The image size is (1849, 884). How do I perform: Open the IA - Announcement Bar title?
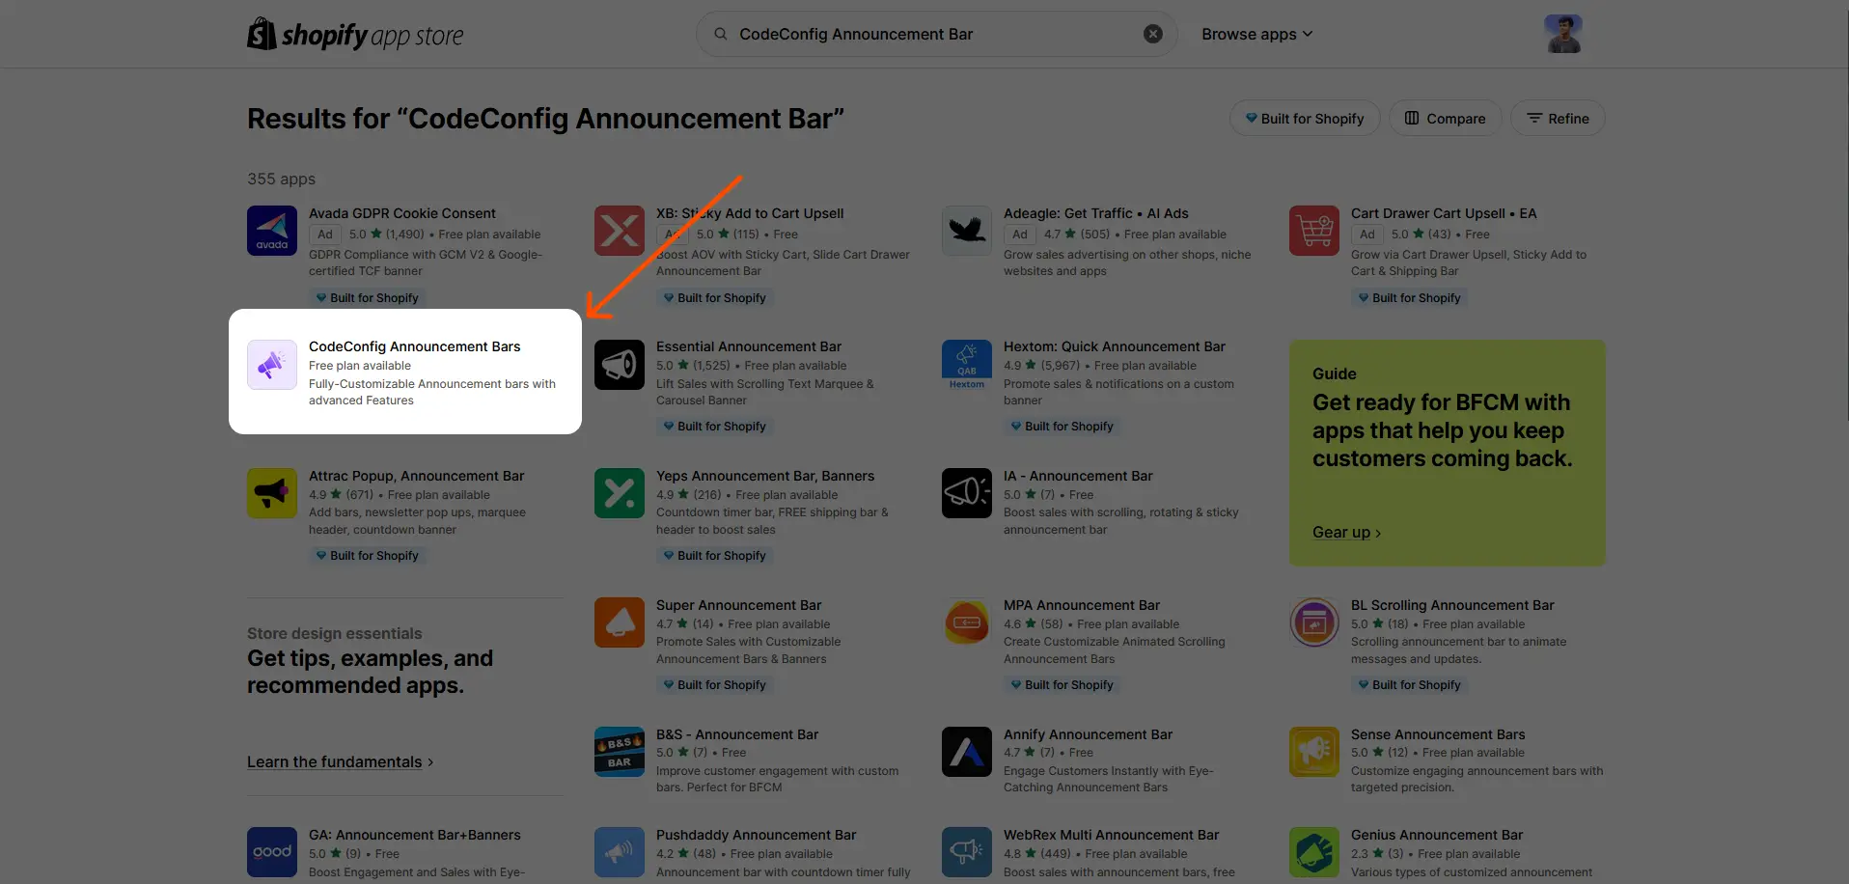pos(1078,476)
